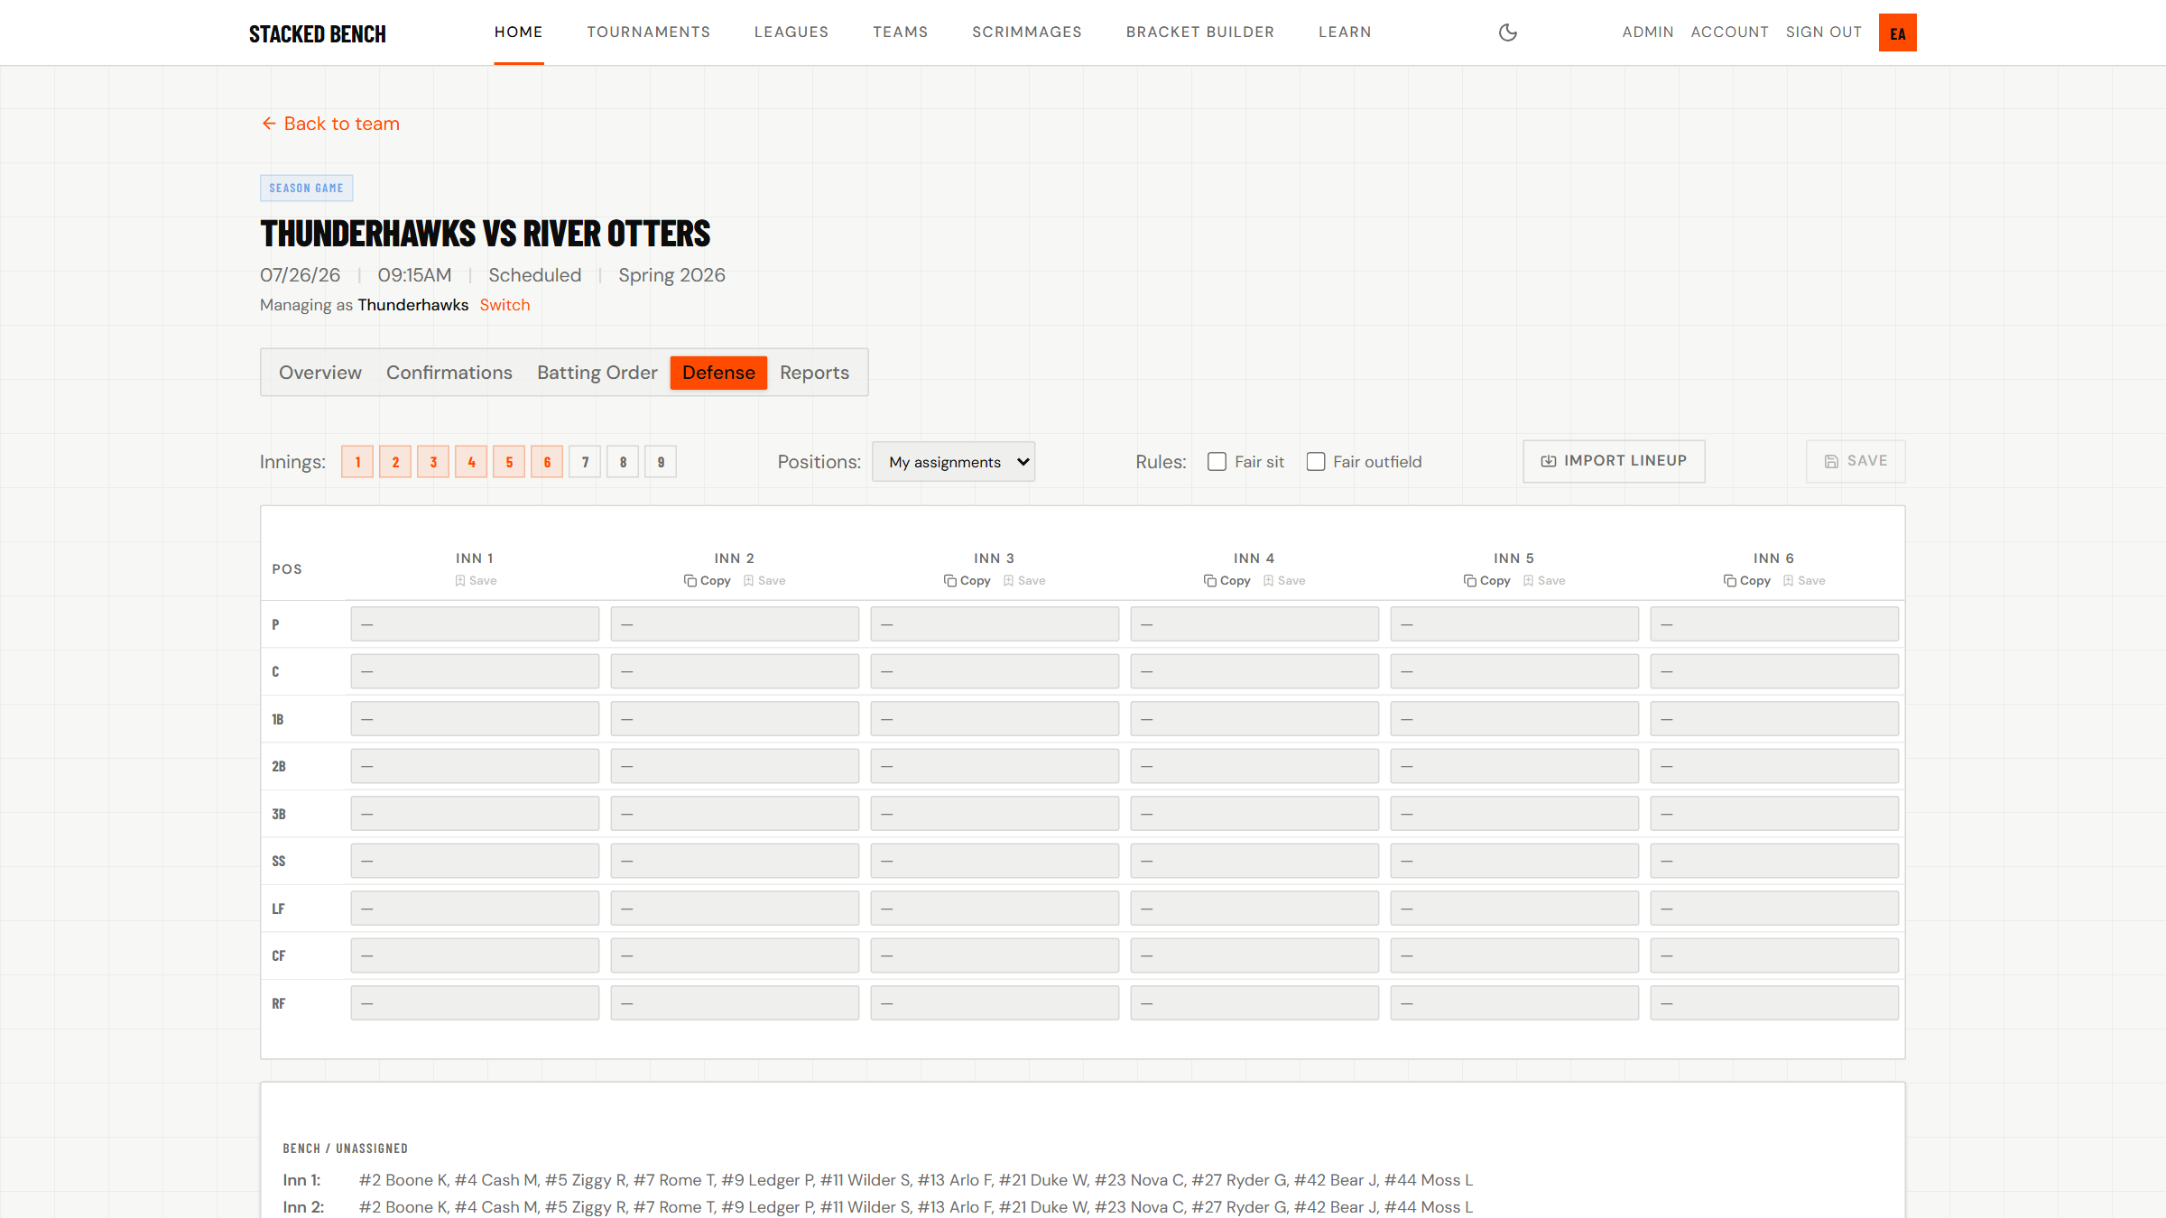Screen dimensions: 2166x1218
Task: Toggle dark mode moon icon
Action: pyautogui.click(x=1507, y=32)
